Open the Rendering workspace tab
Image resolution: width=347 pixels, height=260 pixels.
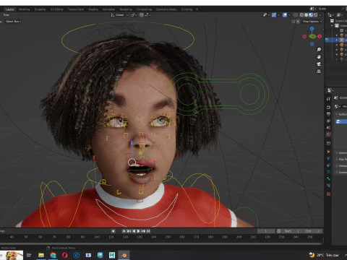pos(126,9)
